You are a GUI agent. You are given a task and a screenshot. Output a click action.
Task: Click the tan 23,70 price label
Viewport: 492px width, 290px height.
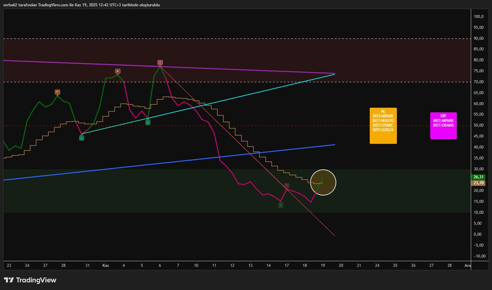[x=479, y=183]
